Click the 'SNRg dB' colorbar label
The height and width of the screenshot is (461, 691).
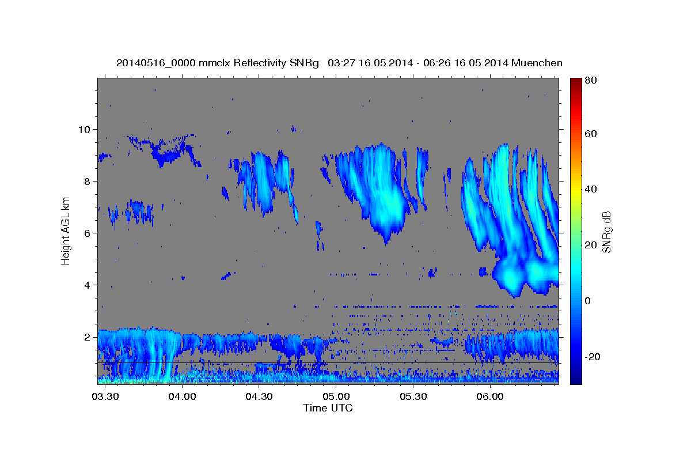(x=607, y=232)
